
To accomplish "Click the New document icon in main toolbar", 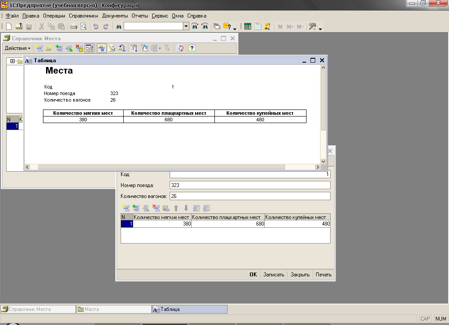I will (8, 27).
